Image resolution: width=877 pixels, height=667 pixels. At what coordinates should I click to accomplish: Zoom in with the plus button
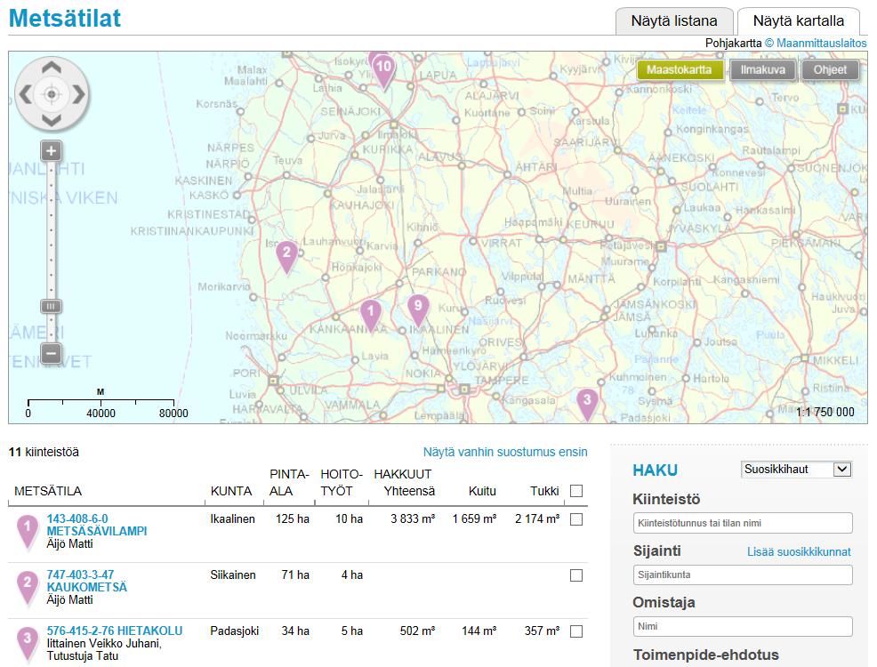51,150
